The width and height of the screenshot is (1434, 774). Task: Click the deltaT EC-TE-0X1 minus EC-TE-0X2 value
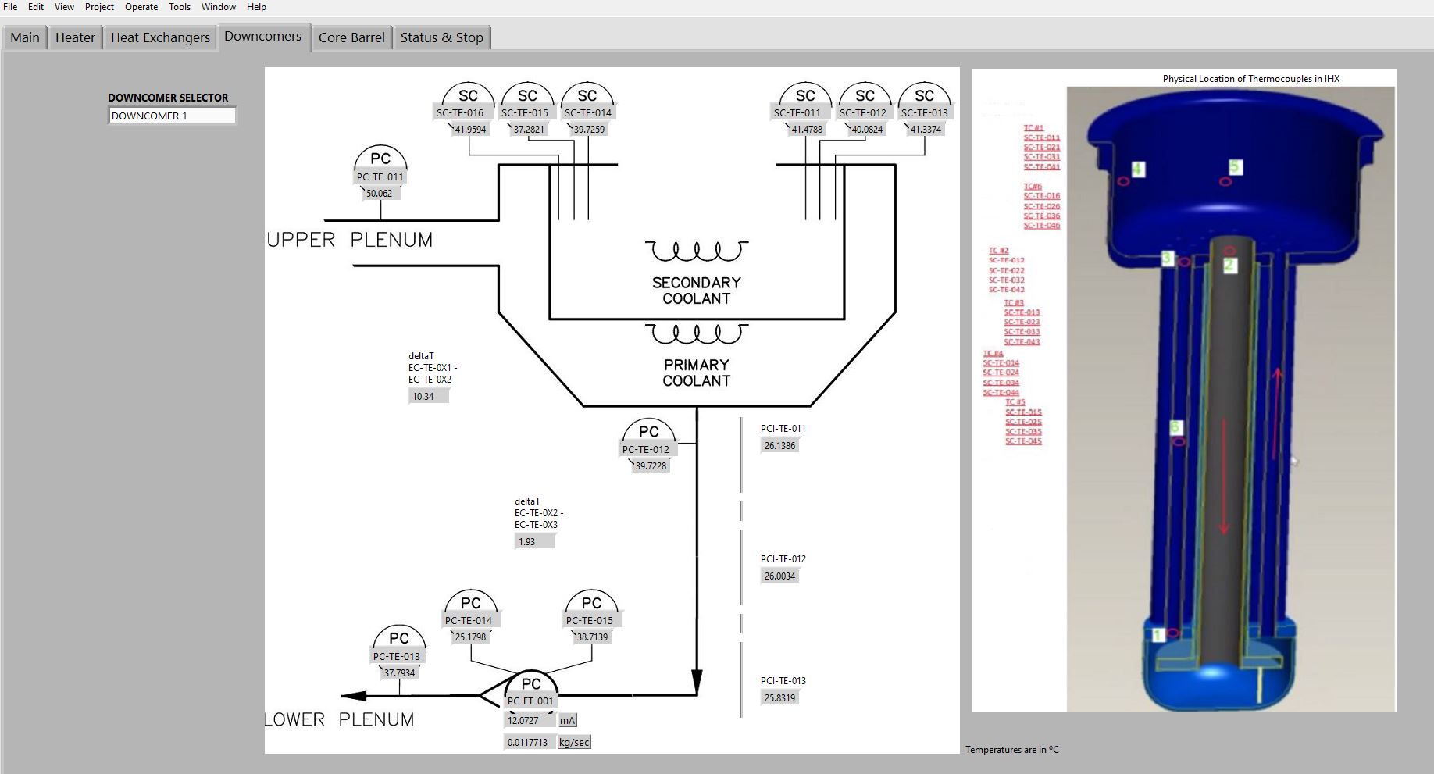(428, 397)
